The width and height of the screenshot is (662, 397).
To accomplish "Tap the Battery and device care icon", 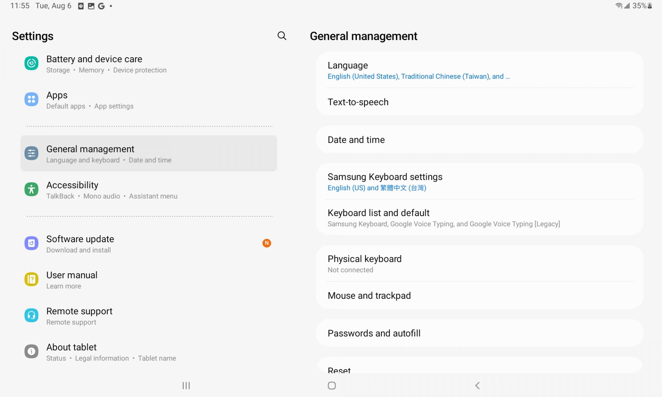I will coord(31,63).
